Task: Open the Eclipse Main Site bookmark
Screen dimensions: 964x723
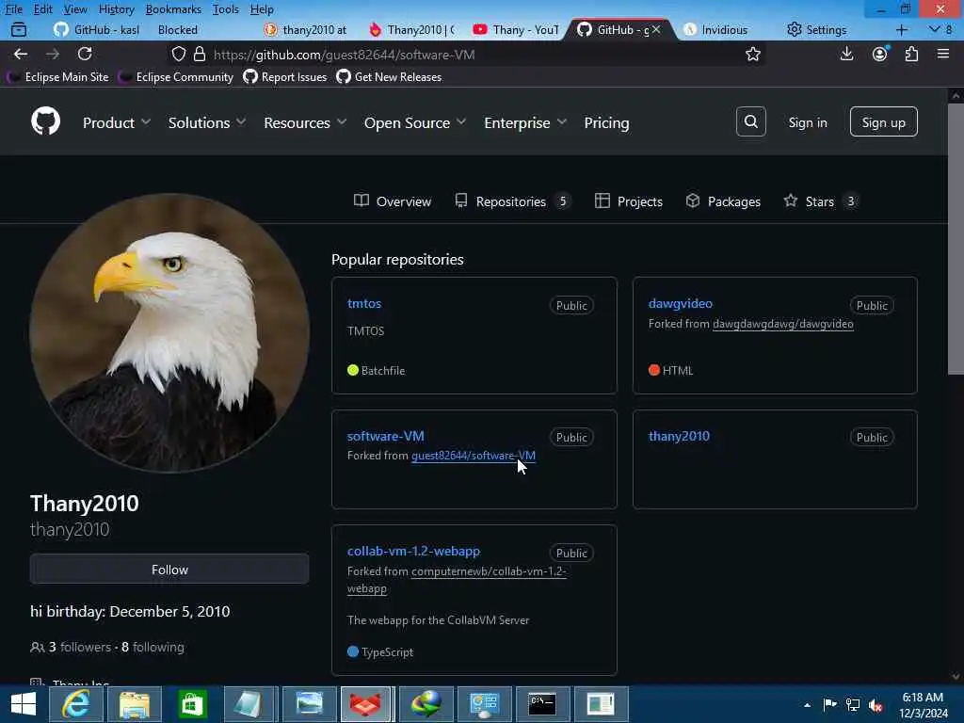Action: 57,77
